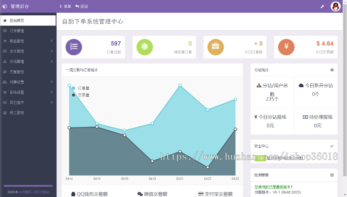Click the 235个 user count value
The height and width of the screenshot is (197, 347).
(272, 99)
